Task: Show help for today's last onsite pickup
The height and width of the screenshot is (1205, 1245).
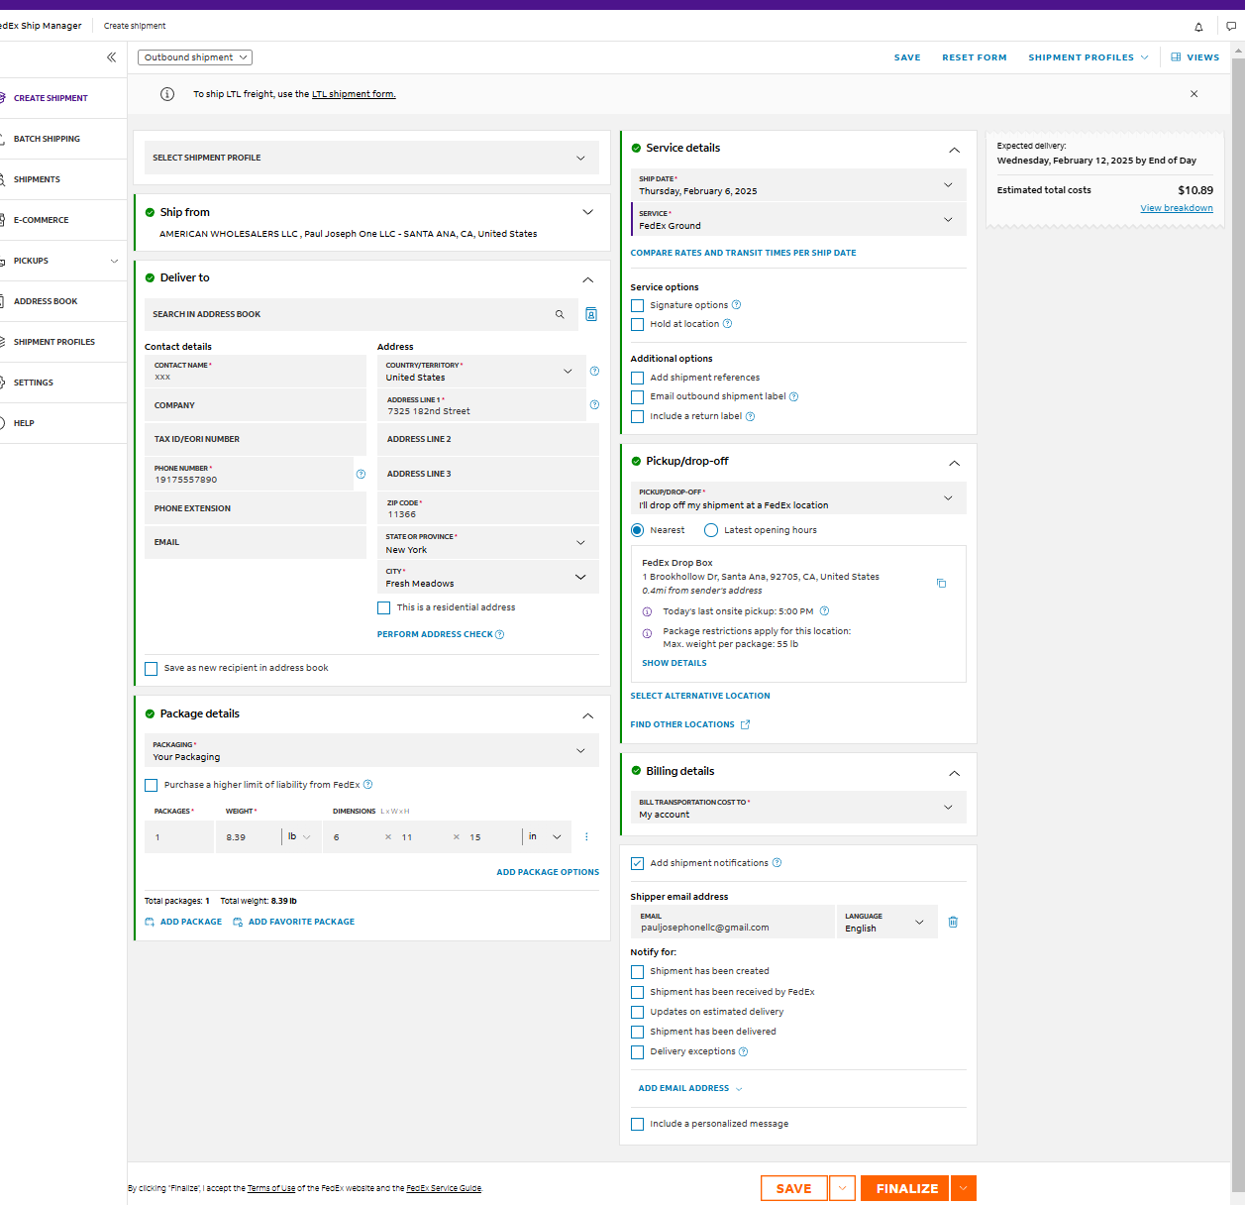Action: pos(824,611)
